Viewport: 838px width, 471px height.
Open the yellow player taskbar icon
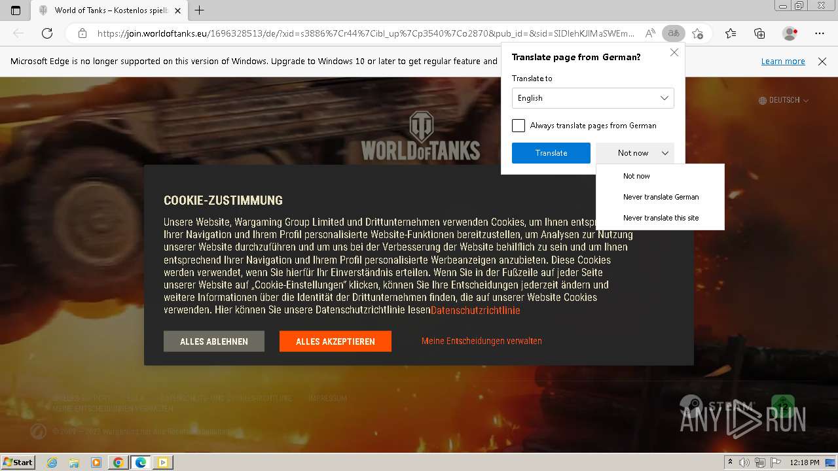pyautogui.click(x=162, y=462)
